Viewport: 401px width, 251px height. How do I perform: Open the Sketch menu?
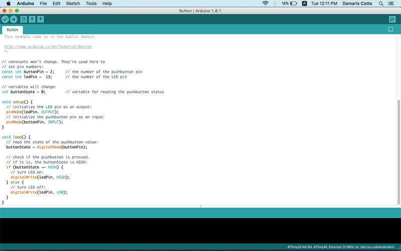(x=73, y=4)
